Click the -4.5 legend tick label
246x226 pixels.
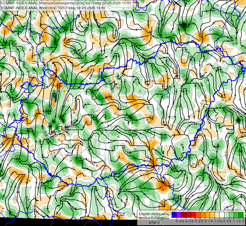point(181,221)
